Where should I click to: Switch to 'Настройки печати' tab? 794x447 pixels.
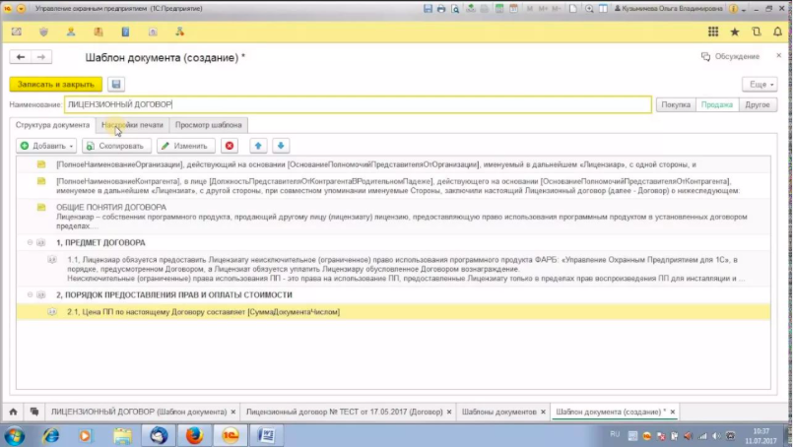click(132, 125)
